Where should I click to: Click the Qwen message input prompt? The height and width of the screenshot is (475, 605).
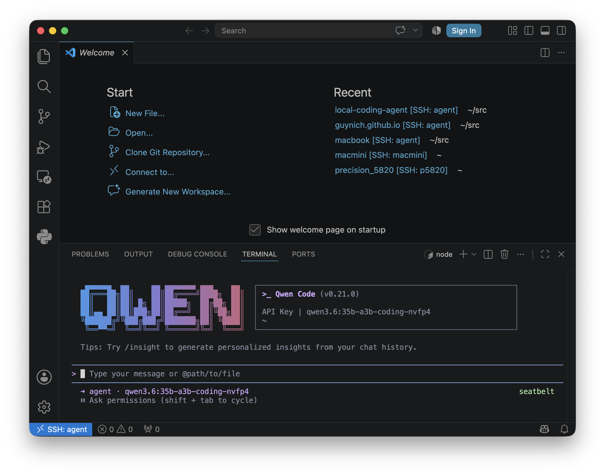[317, 373]
